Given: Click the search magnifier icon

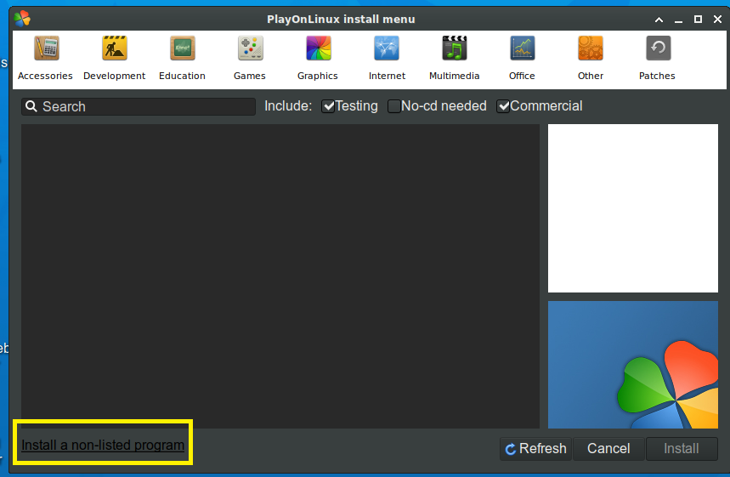Looking at the screenshot, I should tap(31, 106).
